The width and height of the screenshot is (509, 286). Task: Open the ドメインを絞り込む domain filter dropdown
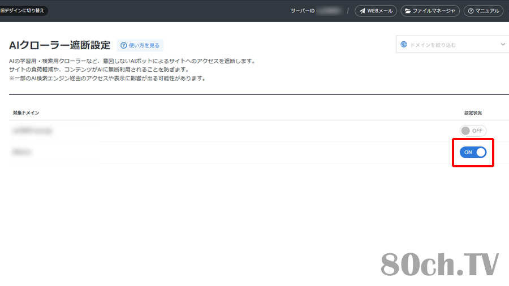(x=452, y=45)
